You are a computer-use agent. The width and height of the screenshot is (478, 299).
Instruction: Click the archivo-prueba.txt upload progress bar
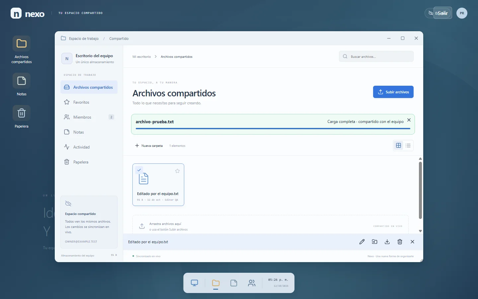click(273, 128)
